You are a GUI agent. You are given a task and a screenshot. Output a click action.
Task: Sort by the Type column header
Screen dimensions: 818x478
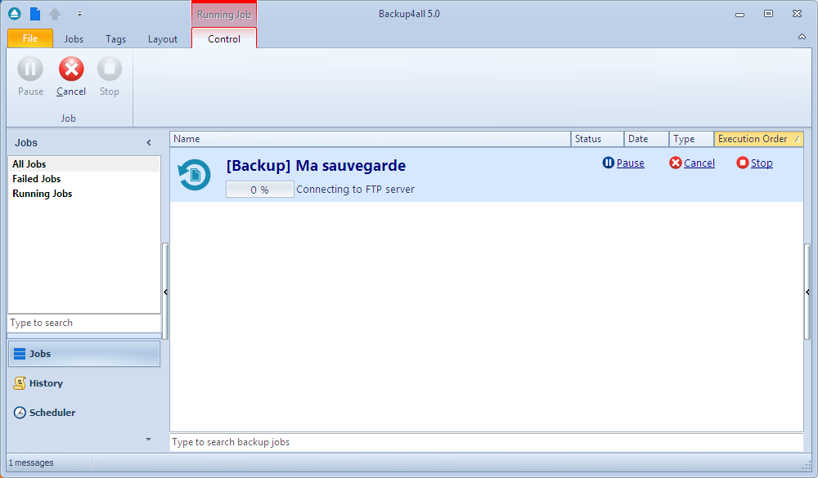691,139
